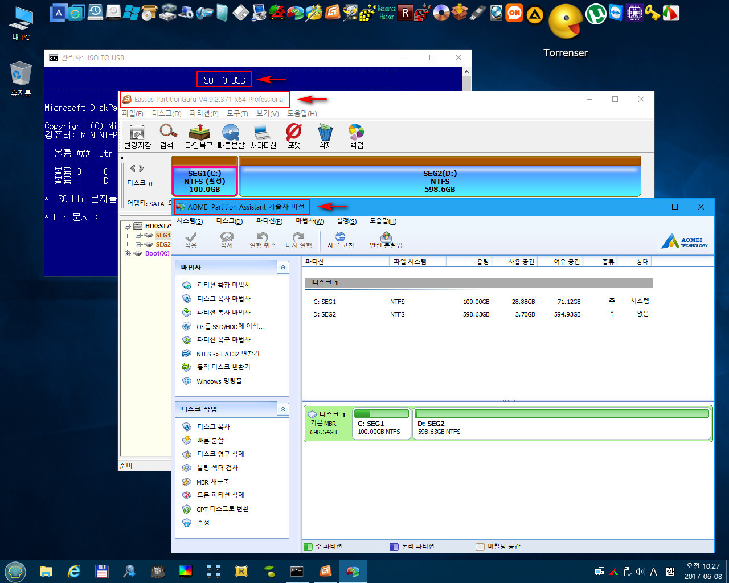729x583 pixels.
Task: Open 마법사(W) menu in AOMEI
Action: click(x=310, y=221)
